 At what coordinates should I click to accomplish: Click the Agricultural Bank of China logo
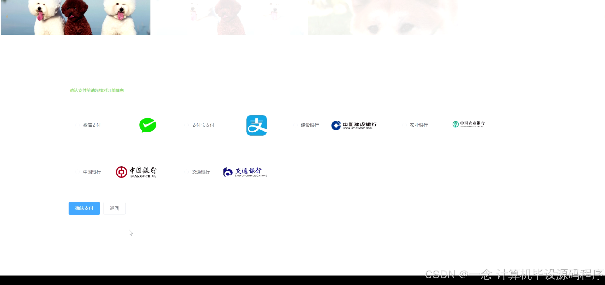pos(468,124)
